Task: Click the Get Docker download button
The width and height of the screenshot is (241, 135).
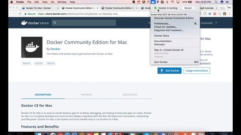Action: click(x=169, y=70)
